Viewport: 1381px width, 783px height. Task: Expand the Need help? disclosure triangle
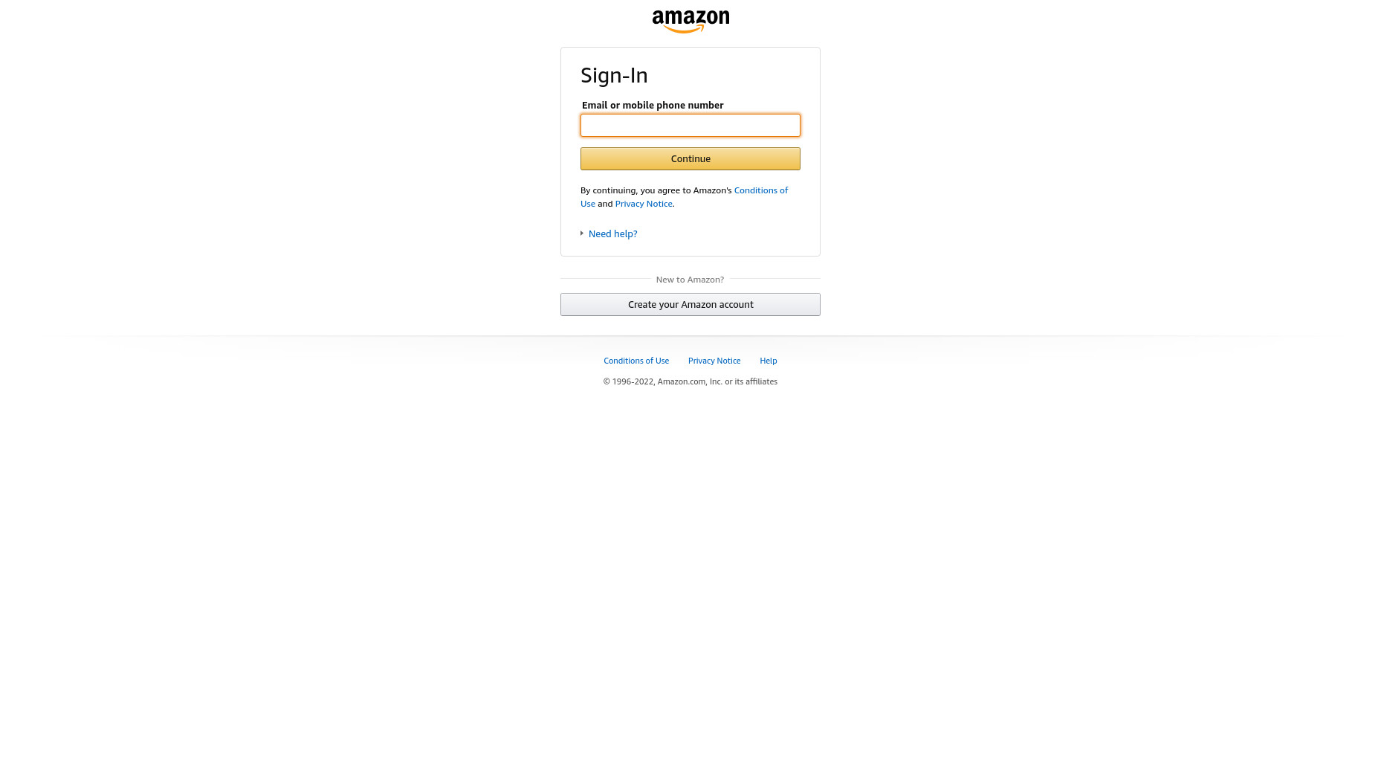(582, 233)
